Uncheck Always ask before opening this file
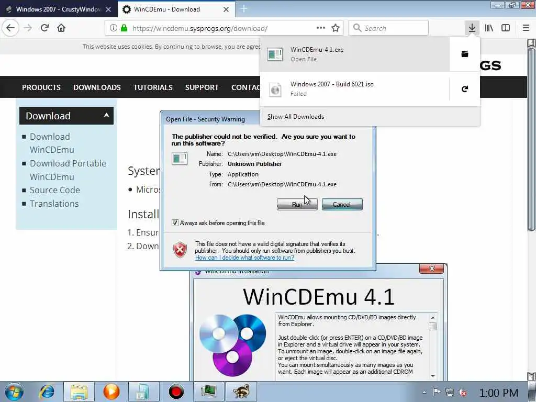536x402 pixels. [x=175, y=223]
